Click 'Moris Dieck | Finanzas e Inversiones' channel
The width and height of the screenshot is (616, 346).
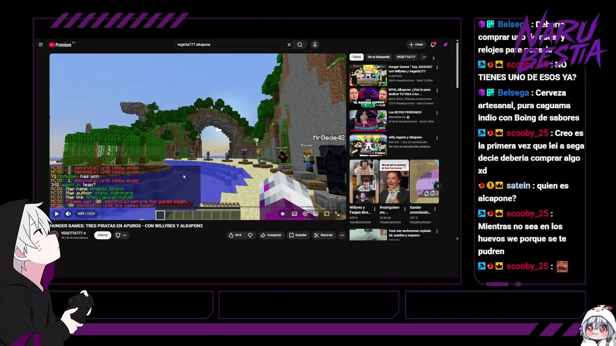(411, 99)
